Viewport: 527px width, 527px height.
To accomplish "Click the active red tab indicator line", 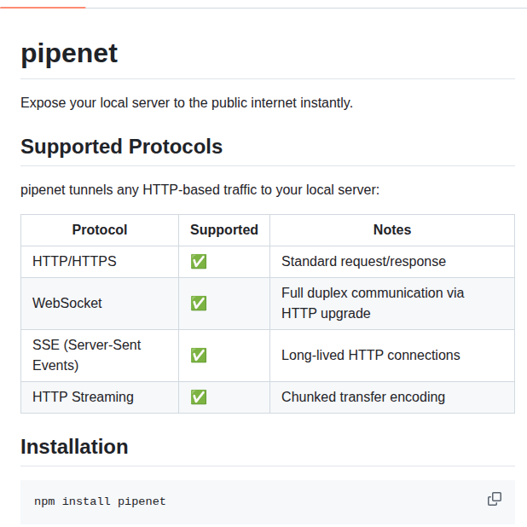I will tap(43, 7).
